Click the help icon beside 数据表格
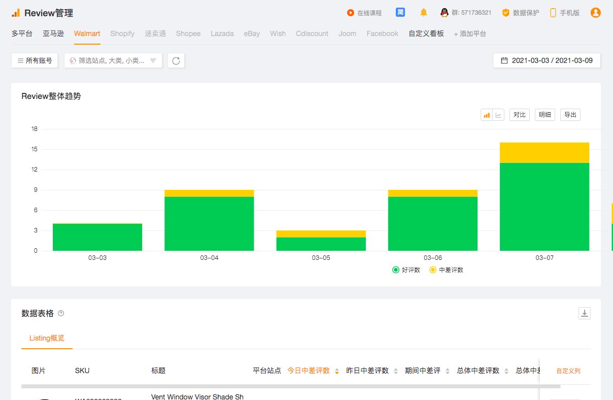 coord(61,313)
